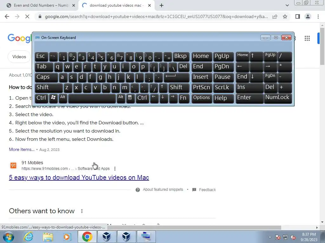This screenshot has width=325, height=243.
Task: Bookmark this page with the star icon
Action: pos(285,16)
